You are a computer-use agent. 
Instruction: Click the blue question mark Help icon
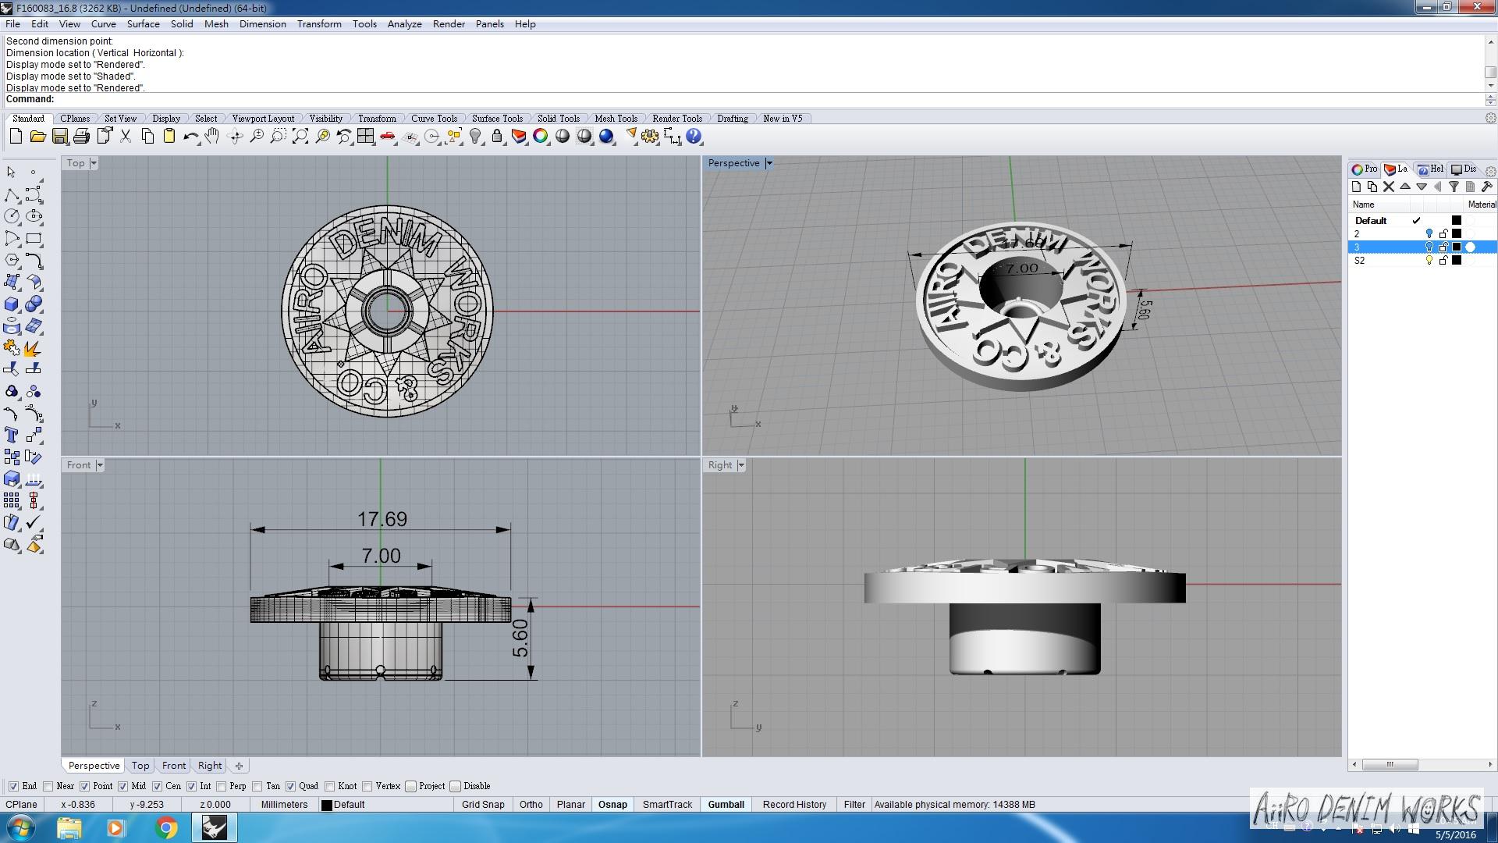click(694, 137)
